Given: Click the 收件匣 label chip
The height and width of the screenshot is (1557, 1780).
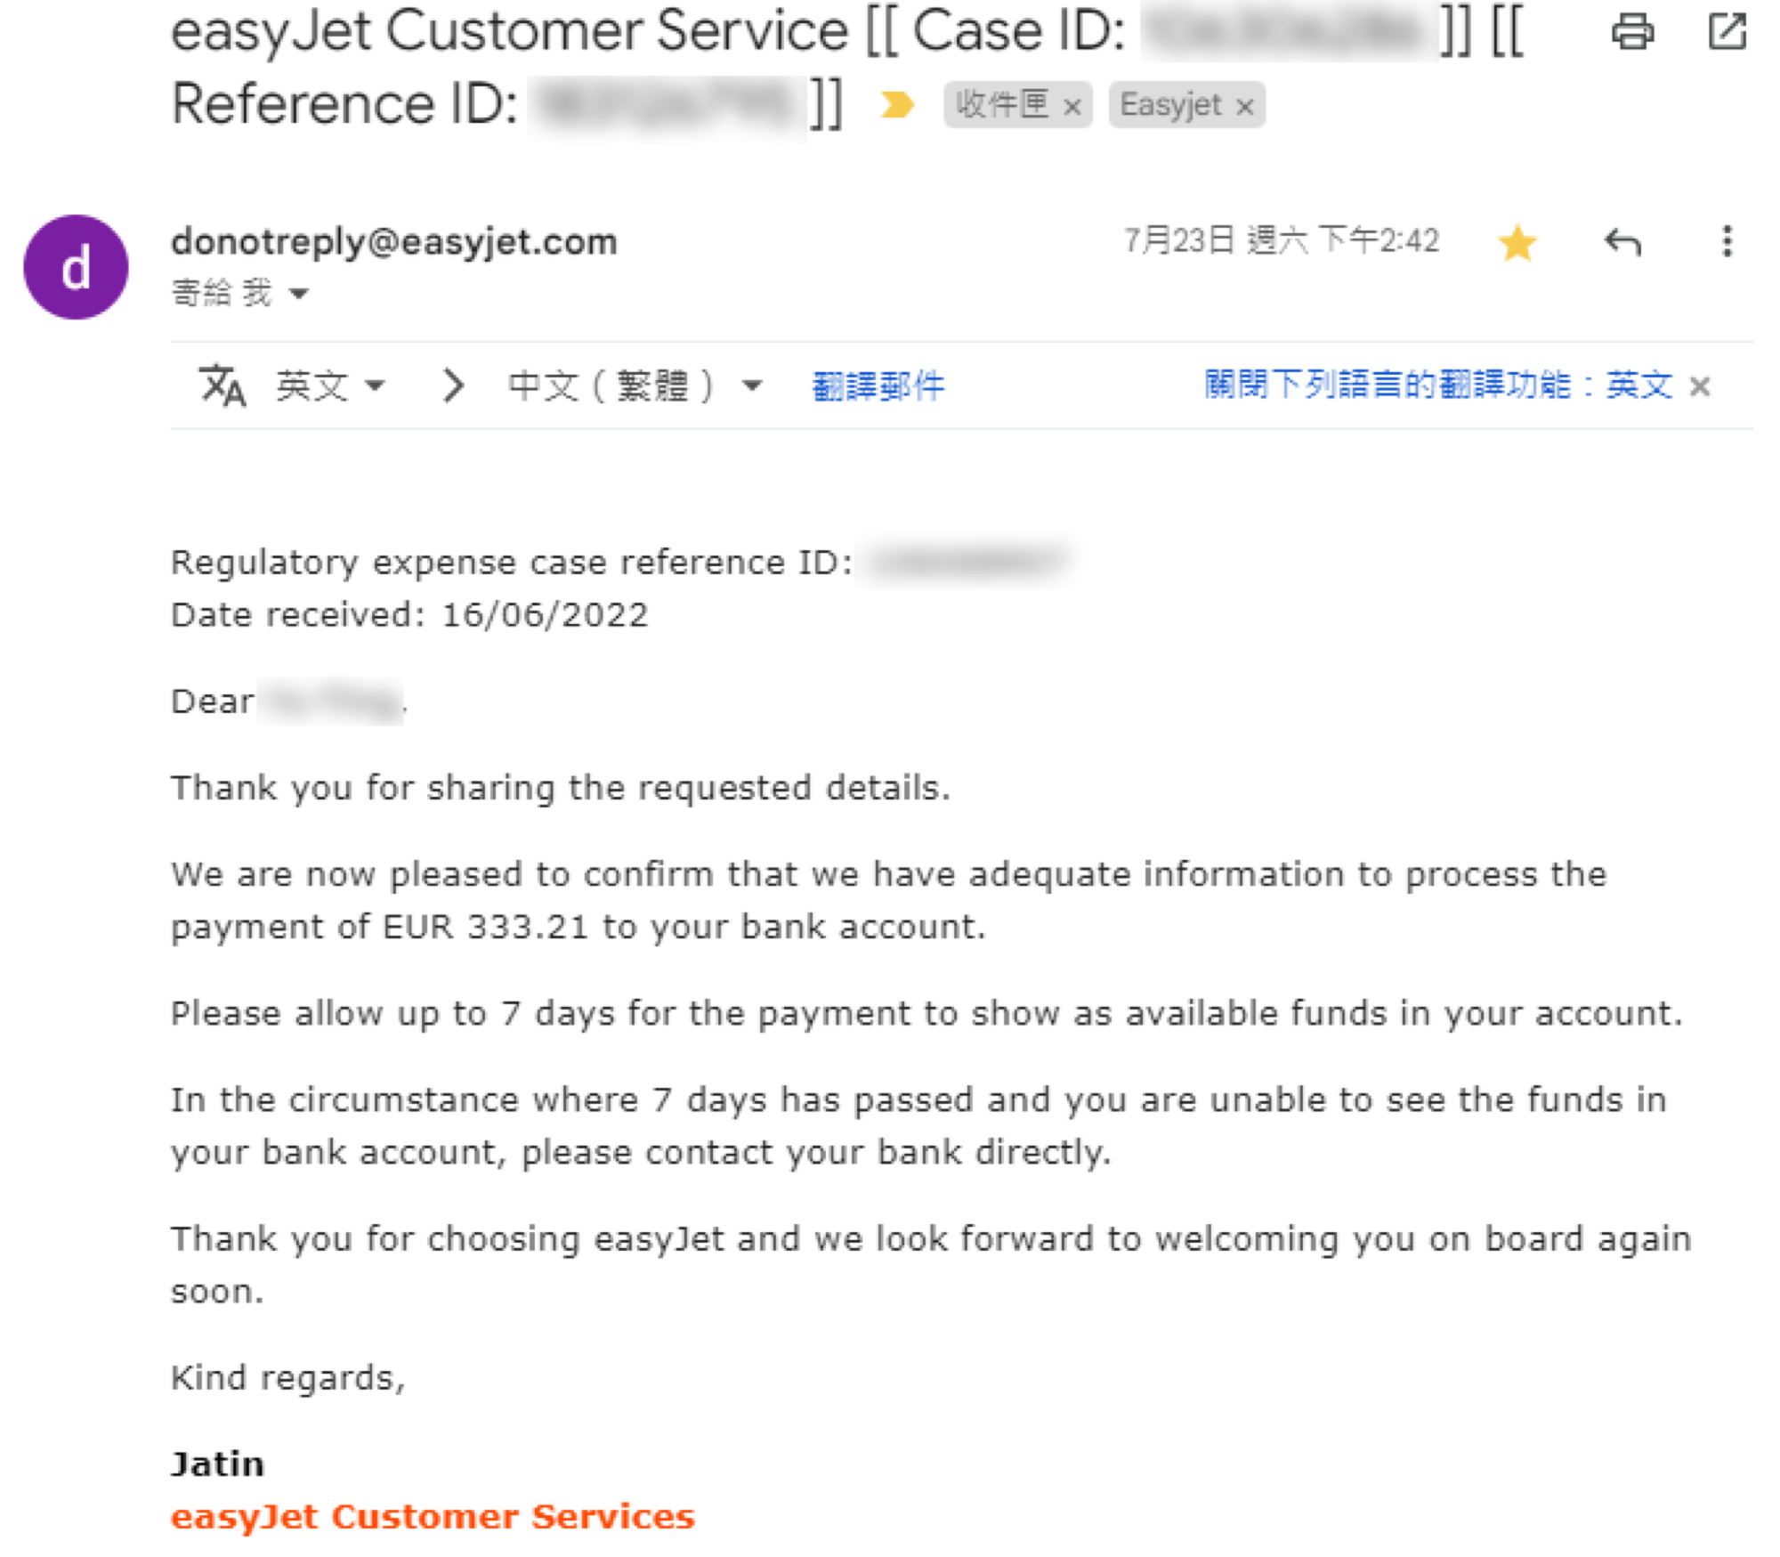Looking at the screenshot, I should point(1003,105).
